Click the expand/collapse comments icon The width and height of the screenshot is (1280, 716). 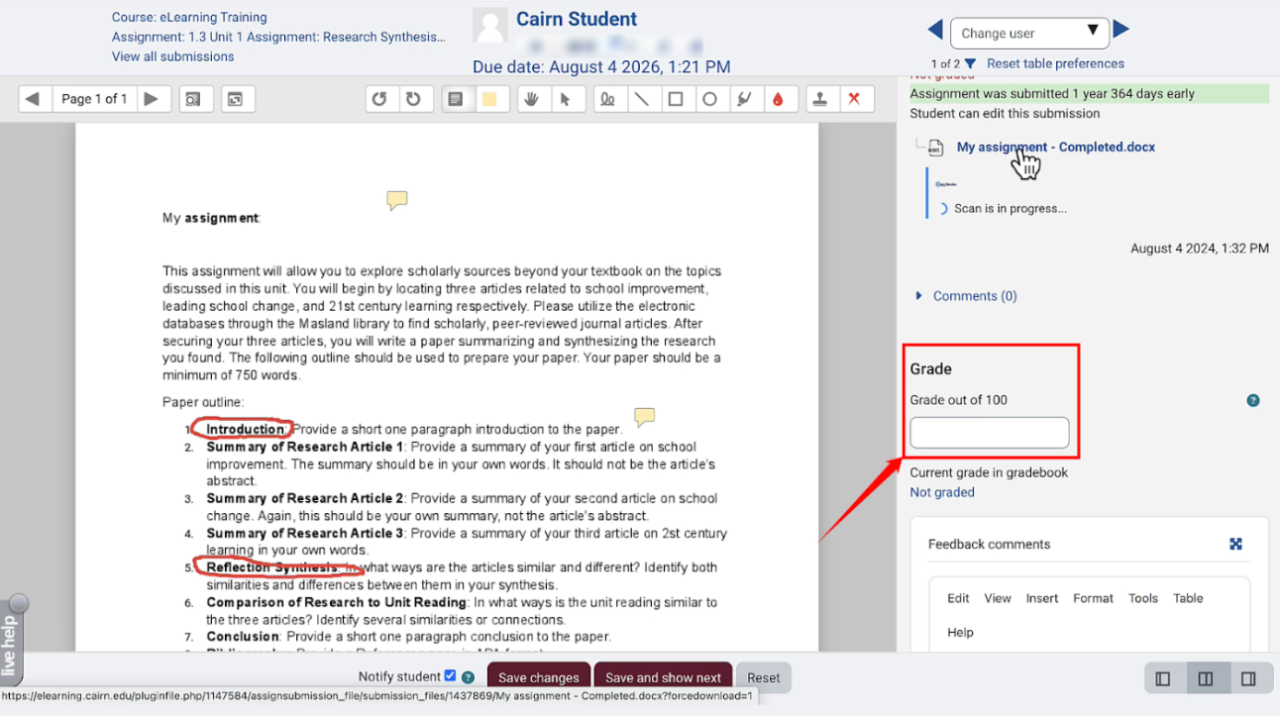pos(236,99)
